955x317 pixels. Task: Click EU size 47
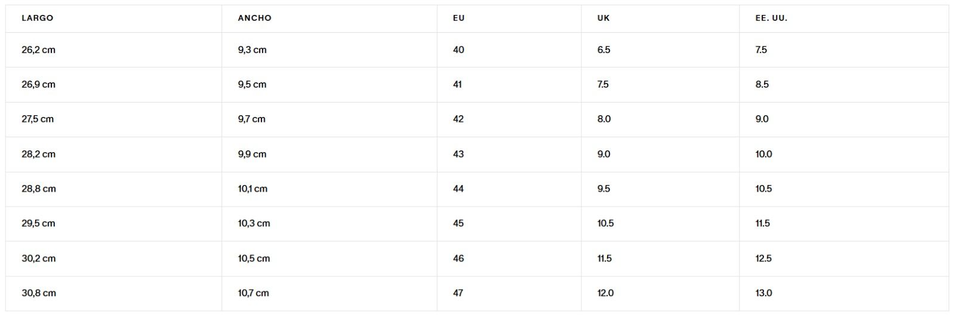point(458,293)
